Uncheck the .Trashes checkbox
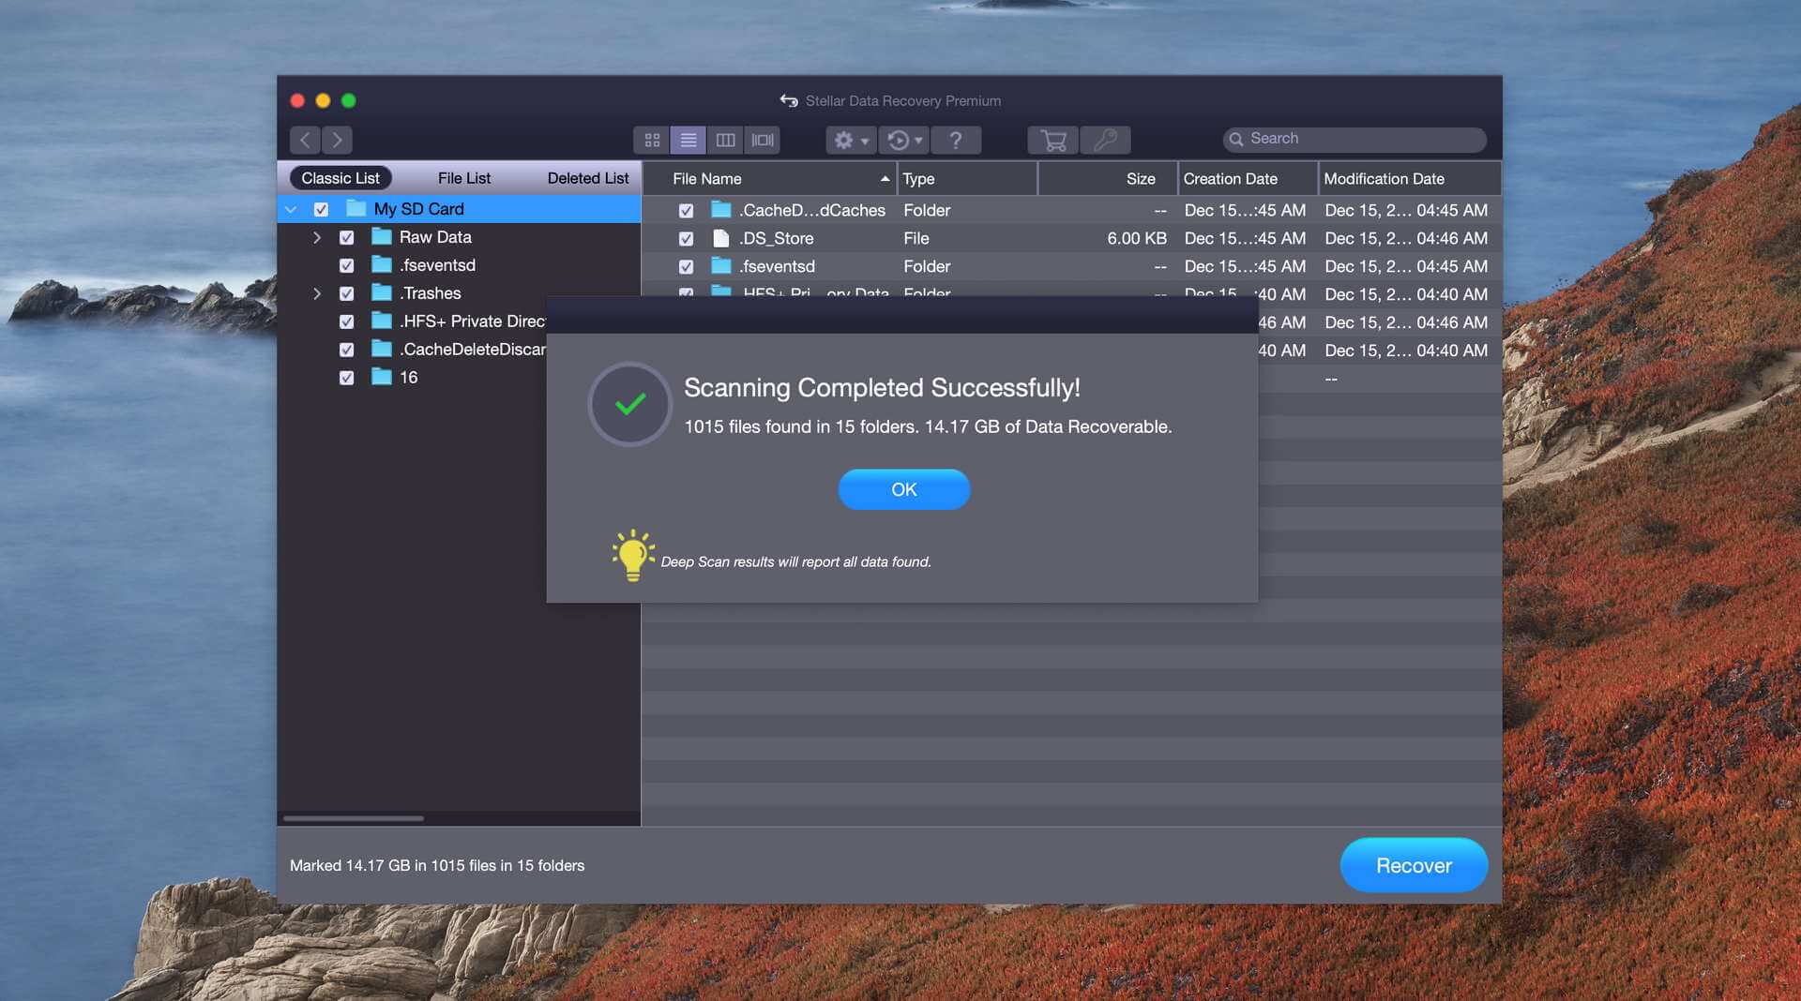The height and width of the screenshot is (1001, 1801). tap(346, 293)
